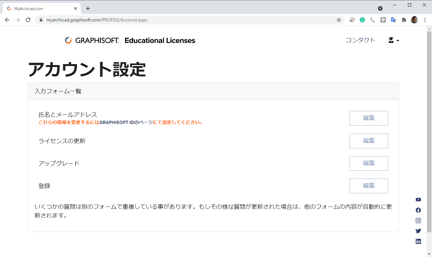Expand the user account dropdown menu
Image resolution: width=432 pixels, height=257 pixels.
[x=394, y=40]
